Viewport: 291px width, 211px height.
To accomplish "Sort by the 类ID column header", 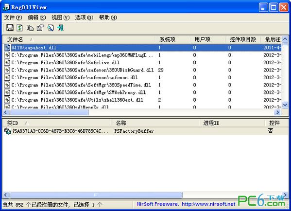I will tap(57, 123).
